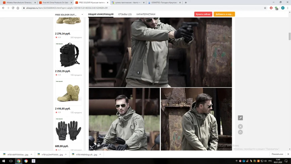Close the Alibaba Manufacturer Directory tab

coord(35,3)
